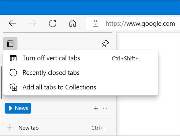Click the Recently closed tabs clock icon

coord(13,73)
